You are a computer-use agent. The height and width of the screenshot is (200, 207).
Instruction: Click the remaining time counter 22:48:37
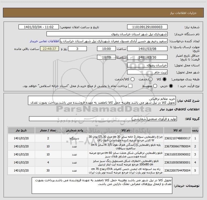point(49,49)
